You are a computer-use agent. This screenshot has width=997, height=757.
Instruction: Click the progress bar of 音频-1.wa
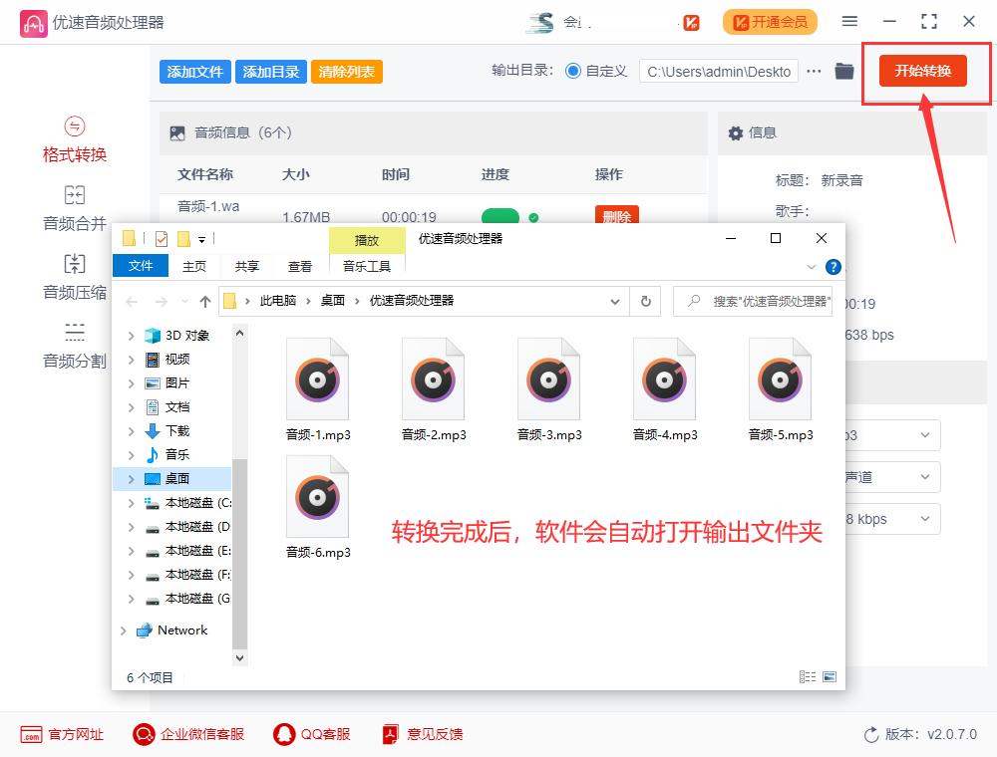[503, 217]
